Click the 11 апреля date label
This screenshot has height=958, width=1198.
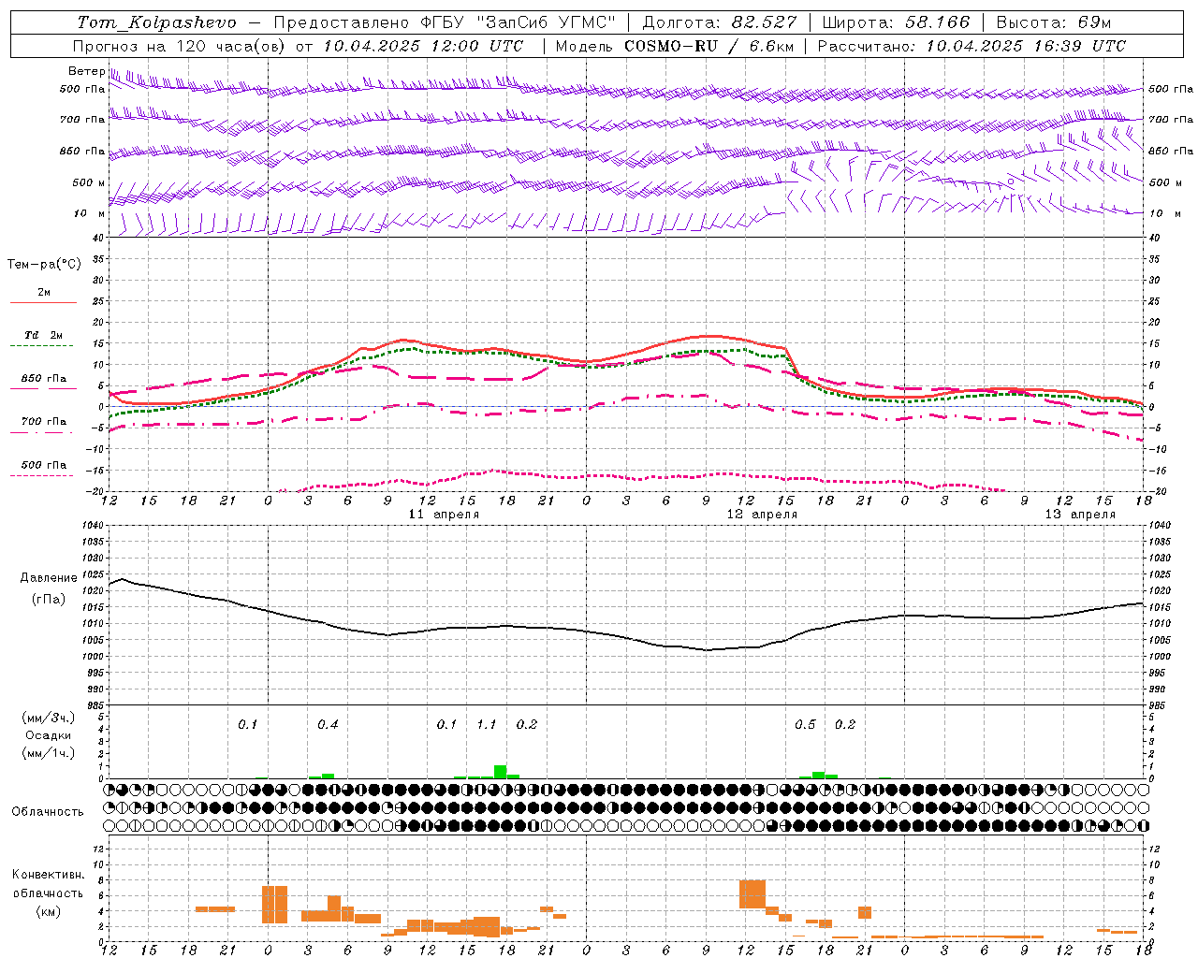click(x=444, y=515)
